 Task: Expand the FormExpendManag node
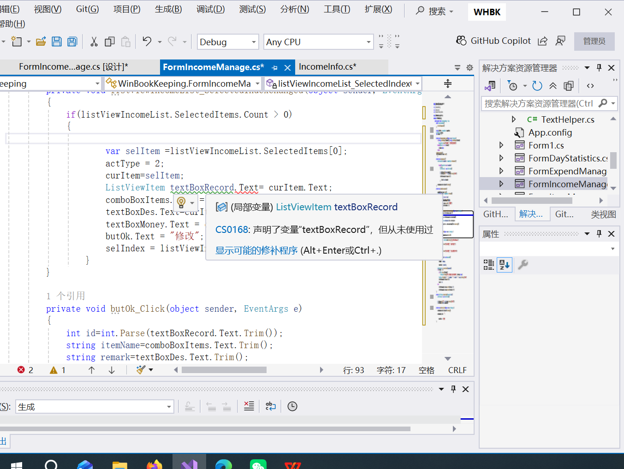click(502, 171)
